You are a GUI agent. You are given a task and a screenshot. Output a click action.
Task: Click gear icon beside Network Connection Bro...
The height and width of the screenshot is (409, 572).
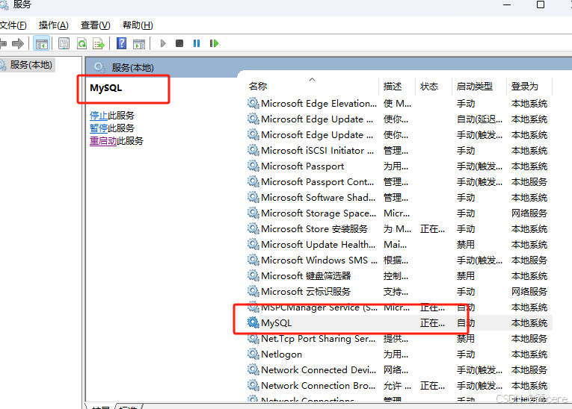click(253, 385)
